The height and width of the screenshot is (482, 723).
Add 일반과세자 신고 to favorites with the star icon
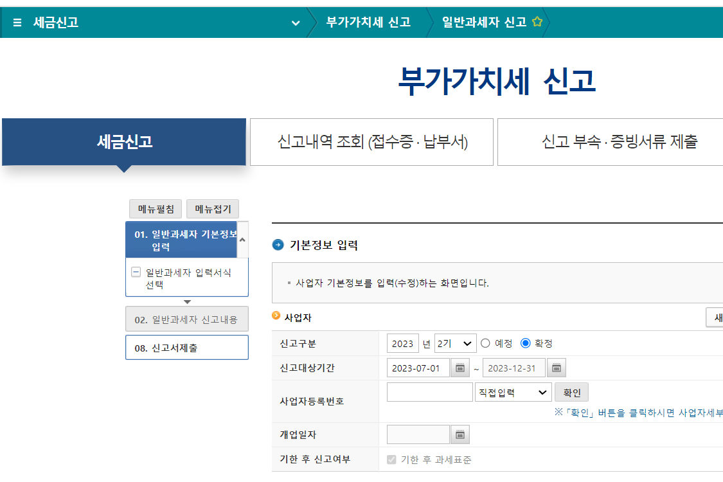537,22
